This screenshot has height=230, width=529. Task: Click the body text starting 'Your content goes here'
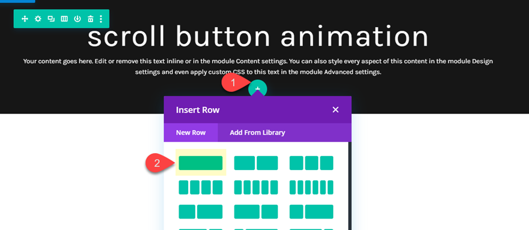click(x=258, y=67)
